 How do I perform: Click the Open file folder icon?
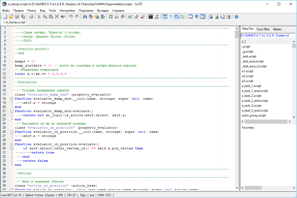point(11,17)
